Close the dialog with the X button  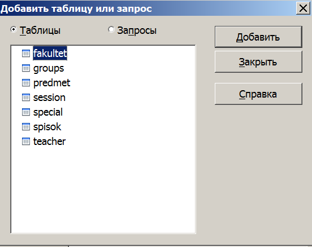tap(303, 8)
